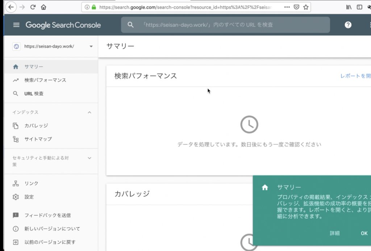Click the browser back arrow

[11, 7]
